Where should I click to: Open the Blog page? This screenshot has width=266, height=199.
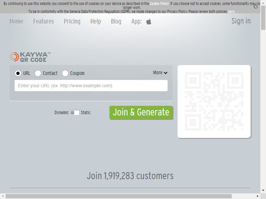click(116, 22)
